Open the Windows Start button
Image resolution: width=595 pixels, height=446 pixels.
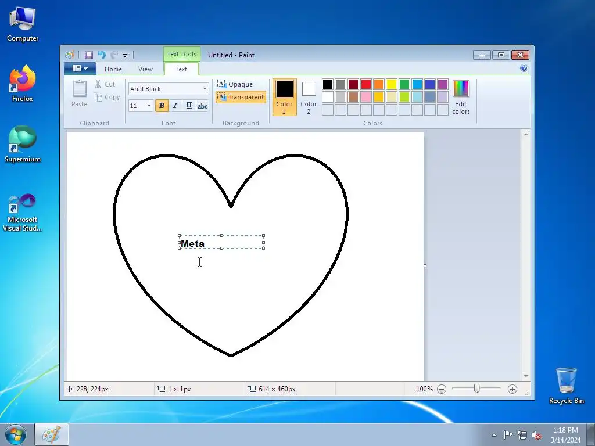tap(16, 434)
